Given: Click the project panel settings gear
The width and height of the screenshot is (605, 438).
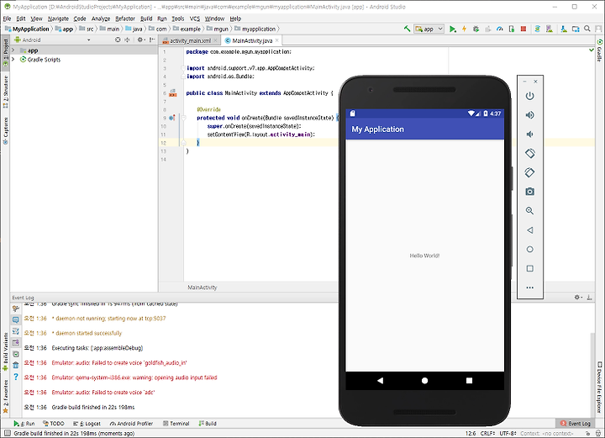Looking at the screenshot, I should coord(140,40).
